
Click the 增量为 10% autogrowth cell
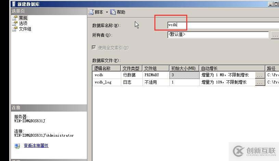click(227, 82)
